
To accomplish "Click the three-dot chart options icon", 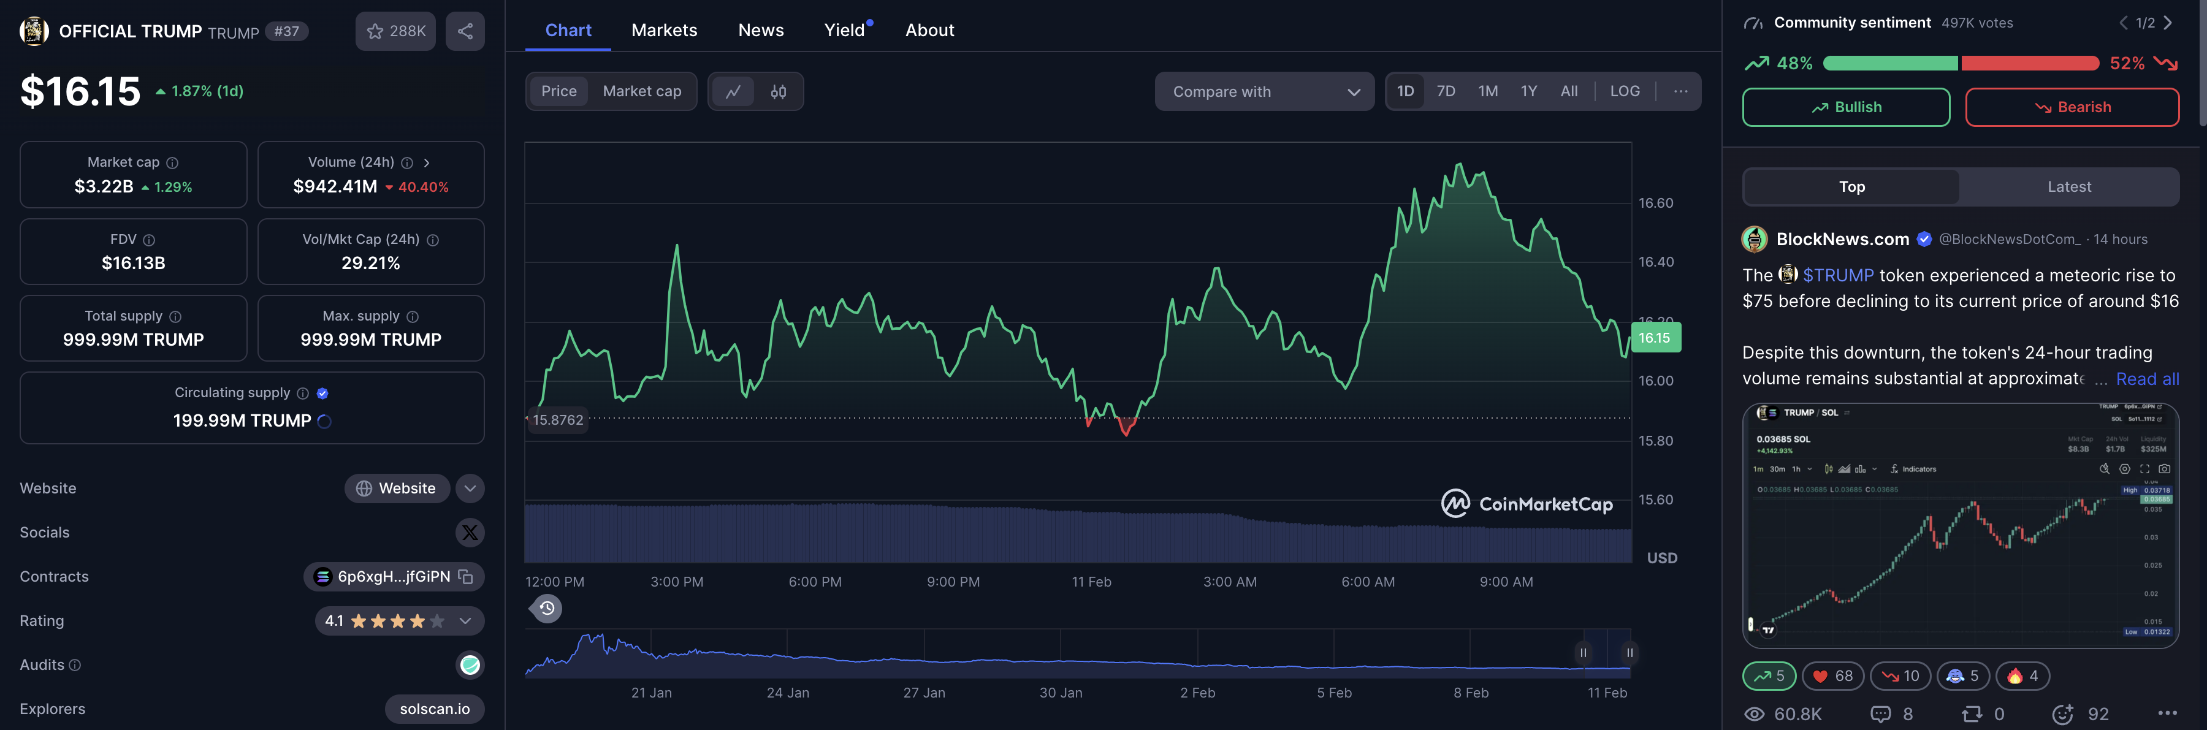I will (1680, 92).
